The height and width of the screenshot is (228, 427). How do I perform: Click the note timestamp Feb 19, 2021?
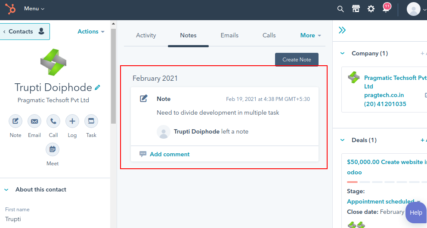click(x=268, y=99)
